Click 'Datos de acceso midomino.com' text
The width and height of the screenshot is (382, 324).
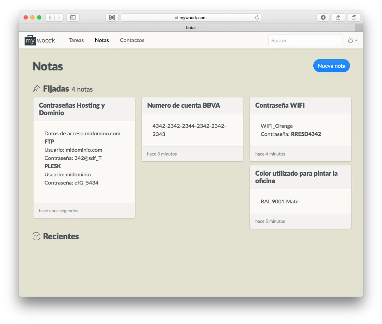[82, 134]
